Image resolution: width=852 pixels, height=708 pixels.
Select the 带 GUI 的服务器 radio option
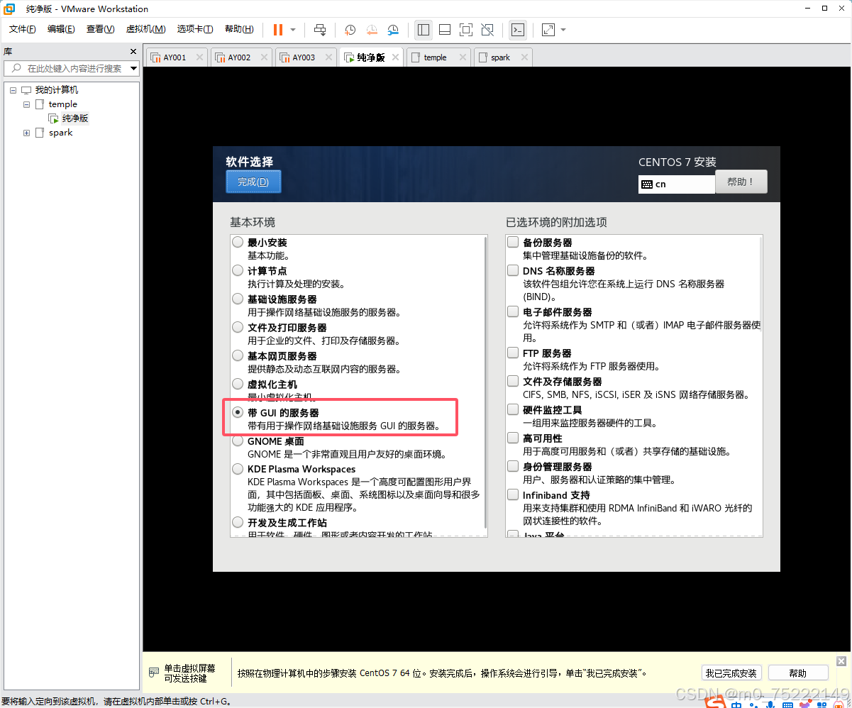click(238, 413)
